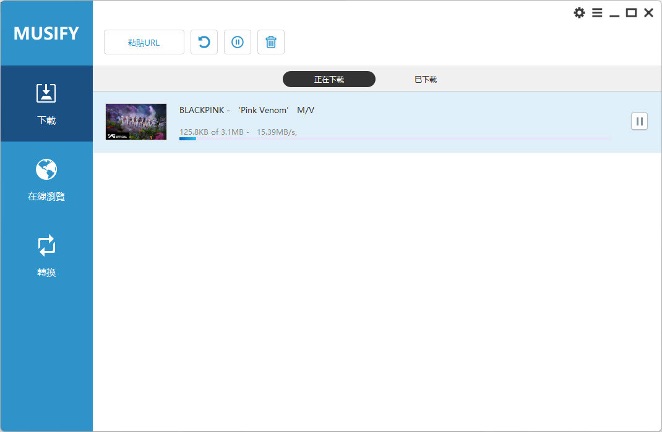
Task: Click the BLACKPINK 'Pink Venom' M/V title
Action: pyautogui.click(x=247, y=110)
